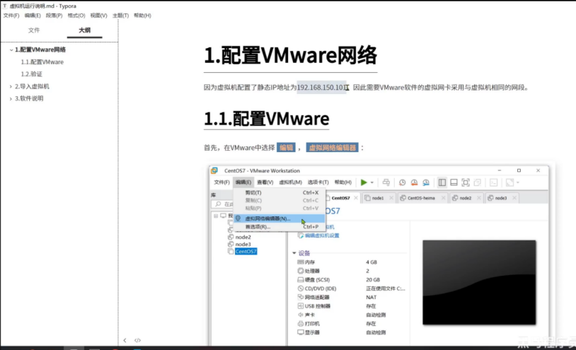Open the 主题(T) menu
The width and height of the screenshot is (576, 350).
pyautogui.click(x=120, y=16)
